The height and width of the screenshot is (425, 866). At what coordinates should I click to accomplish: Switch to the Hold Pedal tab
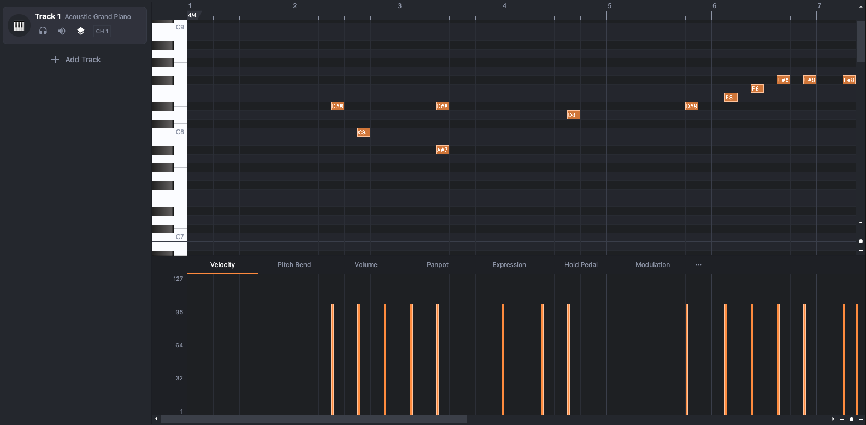coord(581,265)
